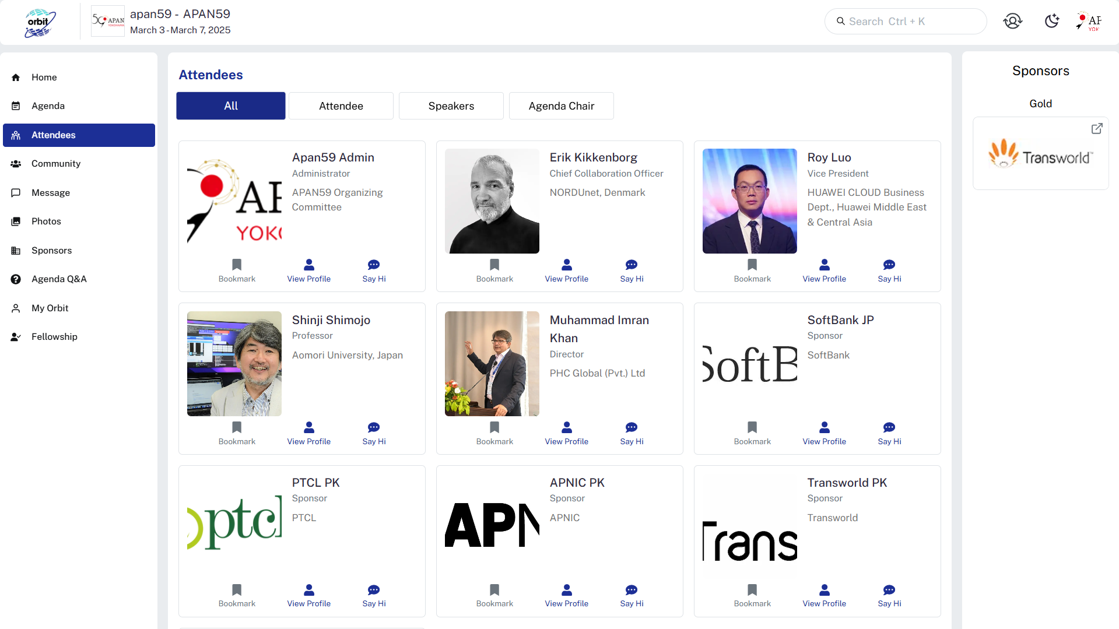The height and width of the screenshot is (629, 1119).
Task: Say Hi to Apan59 Admin
Action: (x=374, y=271)
